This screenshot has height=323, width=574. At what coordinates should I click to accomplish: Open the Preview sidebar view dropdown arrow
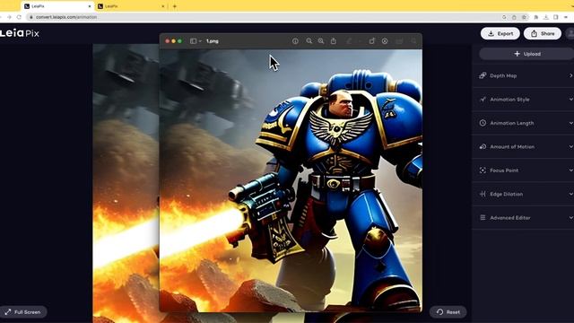[200, 41]
